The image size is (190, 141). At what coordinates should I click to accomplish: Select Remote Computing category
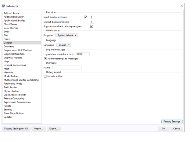tap(22, 99)
